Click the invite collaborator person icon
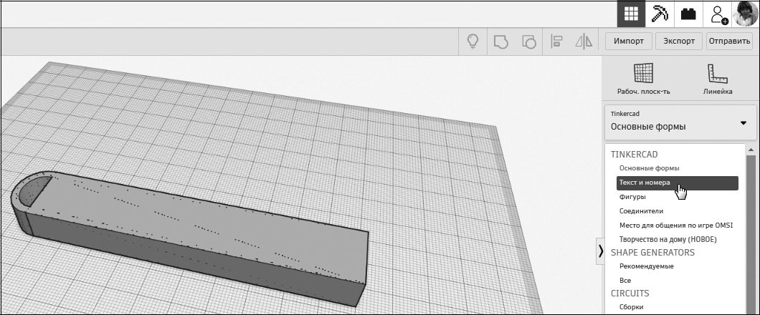This screenshot has height=315, width=760. tap(718, 14)
